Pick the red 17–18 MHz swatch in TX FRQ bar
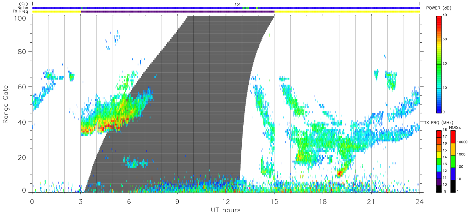The height and width of the screenshot is (218, 472). pyautogui.click(x=439, y=134)
